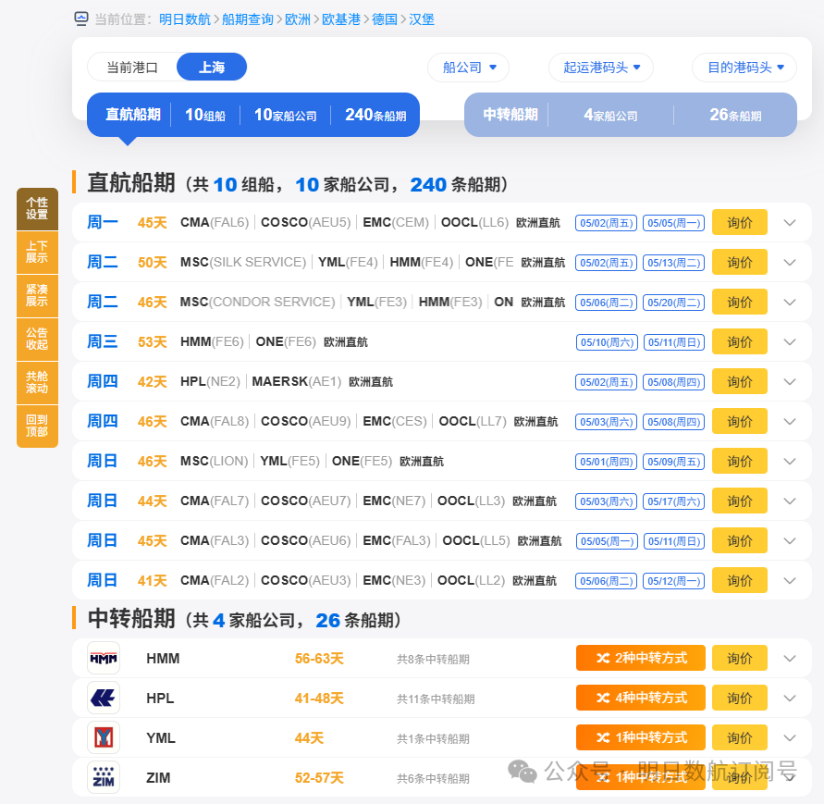This screenshot has width=824, height=804.
Task: Select date 05/01(周四) in MSC(LION) row
Action: [606, 462]
